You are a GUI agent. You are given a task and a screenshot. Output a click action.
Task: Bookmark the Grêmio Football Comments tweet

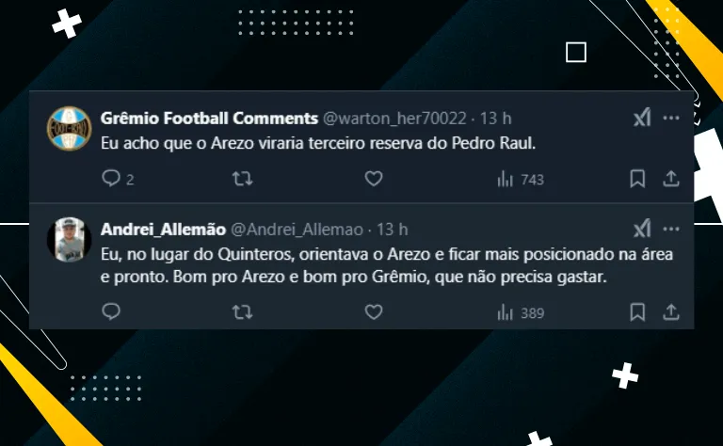pos(637,179)
